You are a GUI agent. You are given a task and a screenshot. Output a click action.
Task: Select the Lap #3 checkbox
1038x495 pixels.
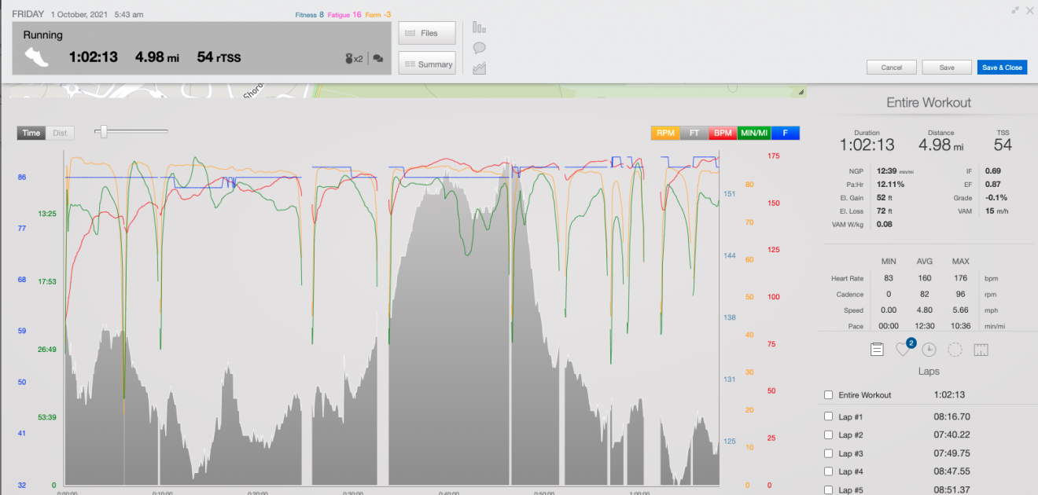point(828,453)
